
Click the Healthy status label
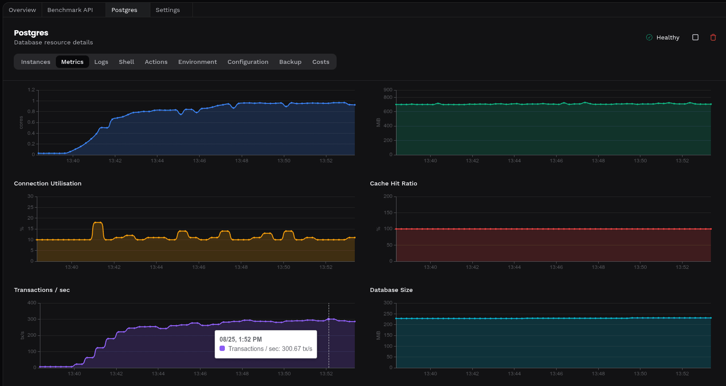pos(668,37)
